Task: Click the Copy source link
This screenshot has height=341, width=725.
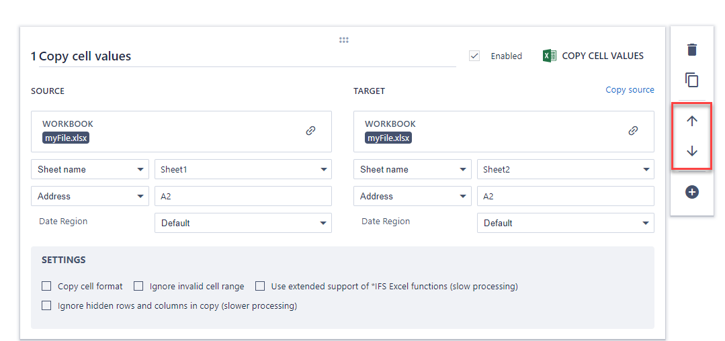Action: click(630, 90)
